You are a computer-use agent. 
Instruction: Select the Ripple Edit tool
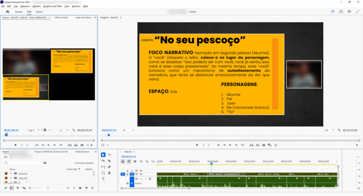coord(103,161)
